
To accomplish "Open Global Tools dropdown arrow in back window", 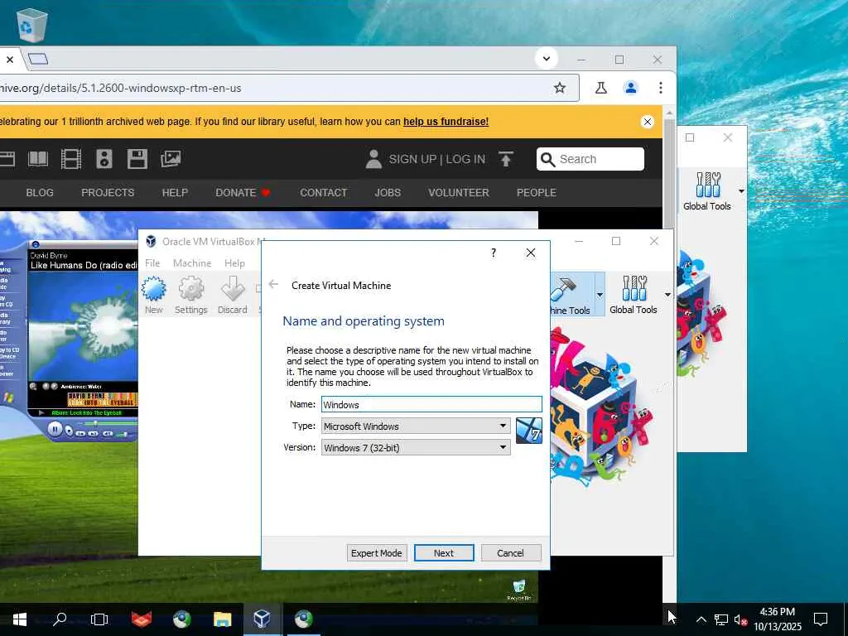I will pyautogui.click(x=741, y=191).
